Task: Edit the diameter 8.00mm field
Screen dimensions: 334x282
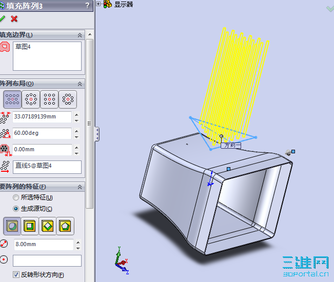Action: click(x=44, y=245)
